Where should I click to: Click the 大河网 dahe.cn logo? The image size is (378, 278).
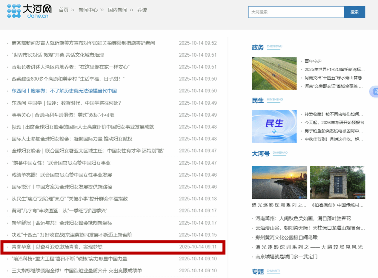pos(28,11)
